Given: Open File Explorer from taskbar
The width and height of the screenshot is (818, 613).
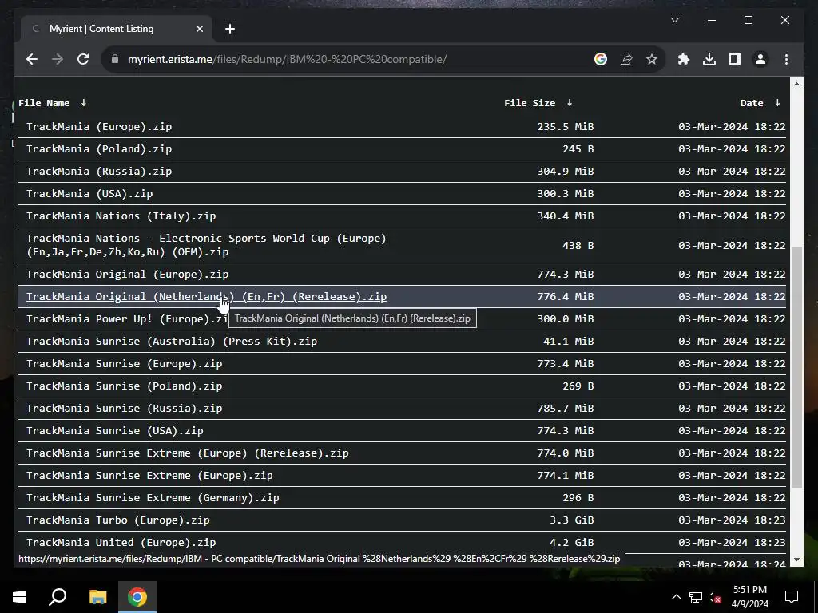Looking at the screenshot, I should (97, 597).
